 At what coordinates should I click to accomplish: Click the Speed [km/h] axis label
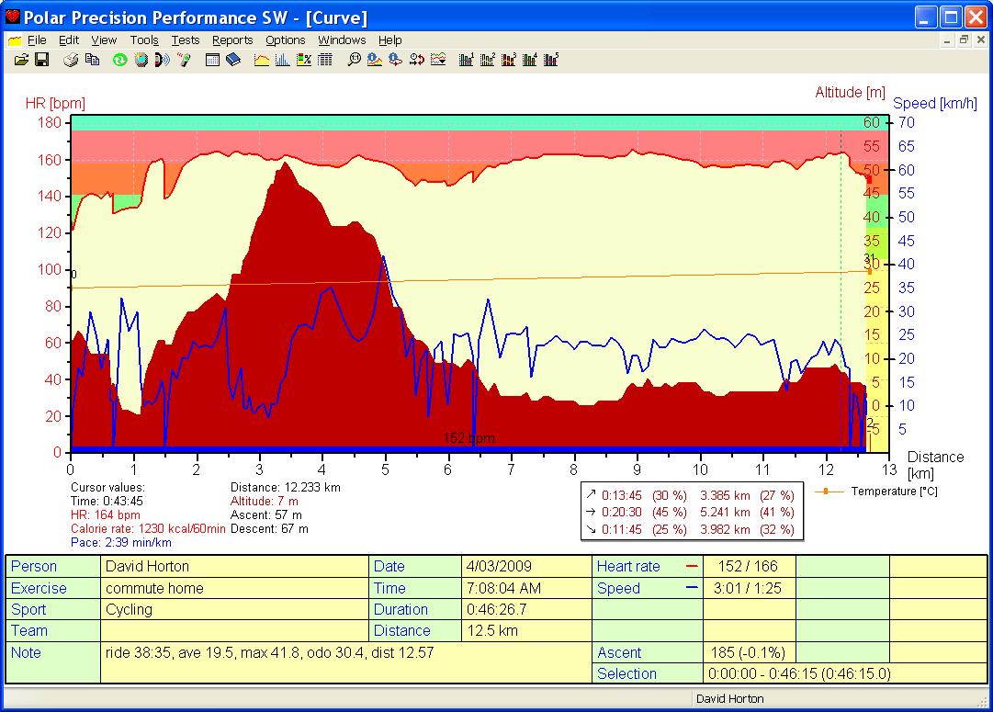[934, 104]
